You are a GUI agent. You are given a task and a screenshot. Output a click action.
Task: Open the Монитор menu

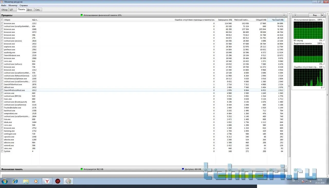tap(13, 5)
